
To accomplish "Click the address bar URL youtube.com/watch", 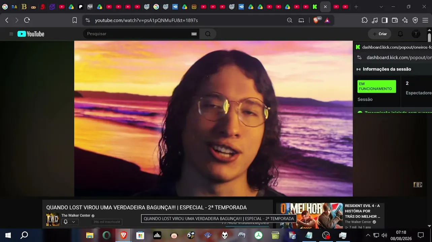I will pyautogui.click(x=146, y=20).
